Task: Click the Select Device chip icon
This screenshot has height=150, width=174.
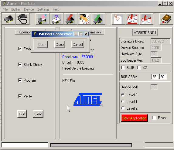Action: [9, 19]
